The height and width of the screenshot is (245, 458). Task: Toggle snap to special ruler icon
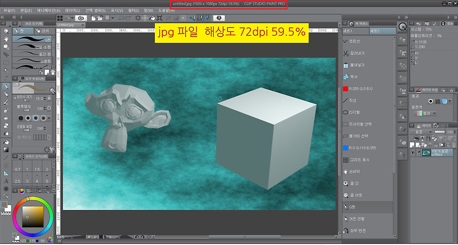pos(200,18)
